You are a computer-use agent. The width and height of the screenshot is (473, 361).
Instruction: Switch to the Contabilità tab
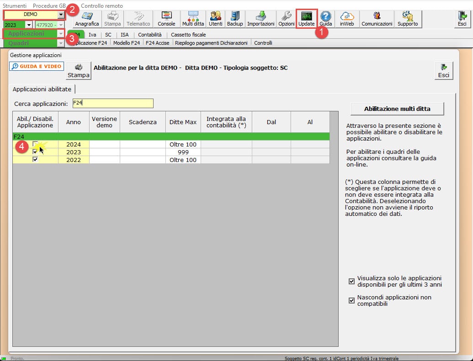(149, 35)
